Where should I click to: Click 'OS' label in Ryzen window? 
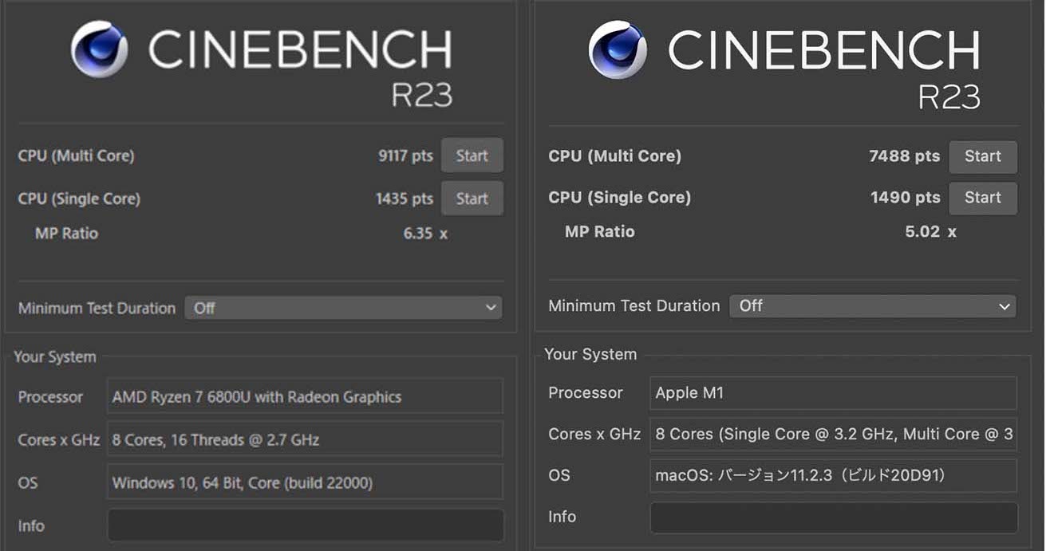click(27, 482)
